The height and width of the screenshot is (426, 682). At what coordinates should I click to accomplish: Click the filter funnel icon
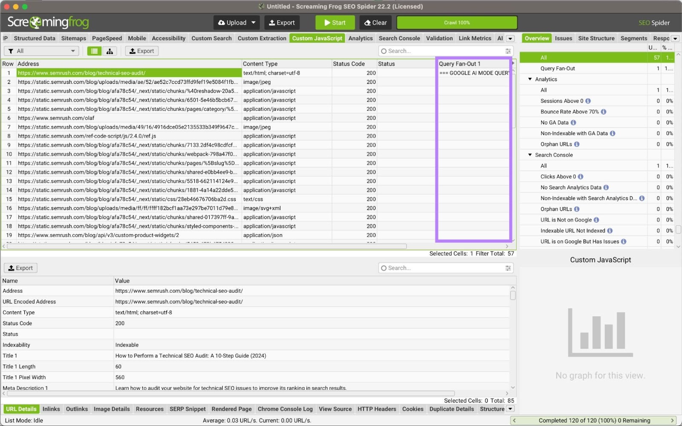coord(11,51)
